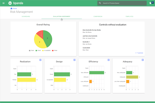Expand the Realization chart card icon
This screenshot has height=103, width=155.
click(x=40, y=60)
